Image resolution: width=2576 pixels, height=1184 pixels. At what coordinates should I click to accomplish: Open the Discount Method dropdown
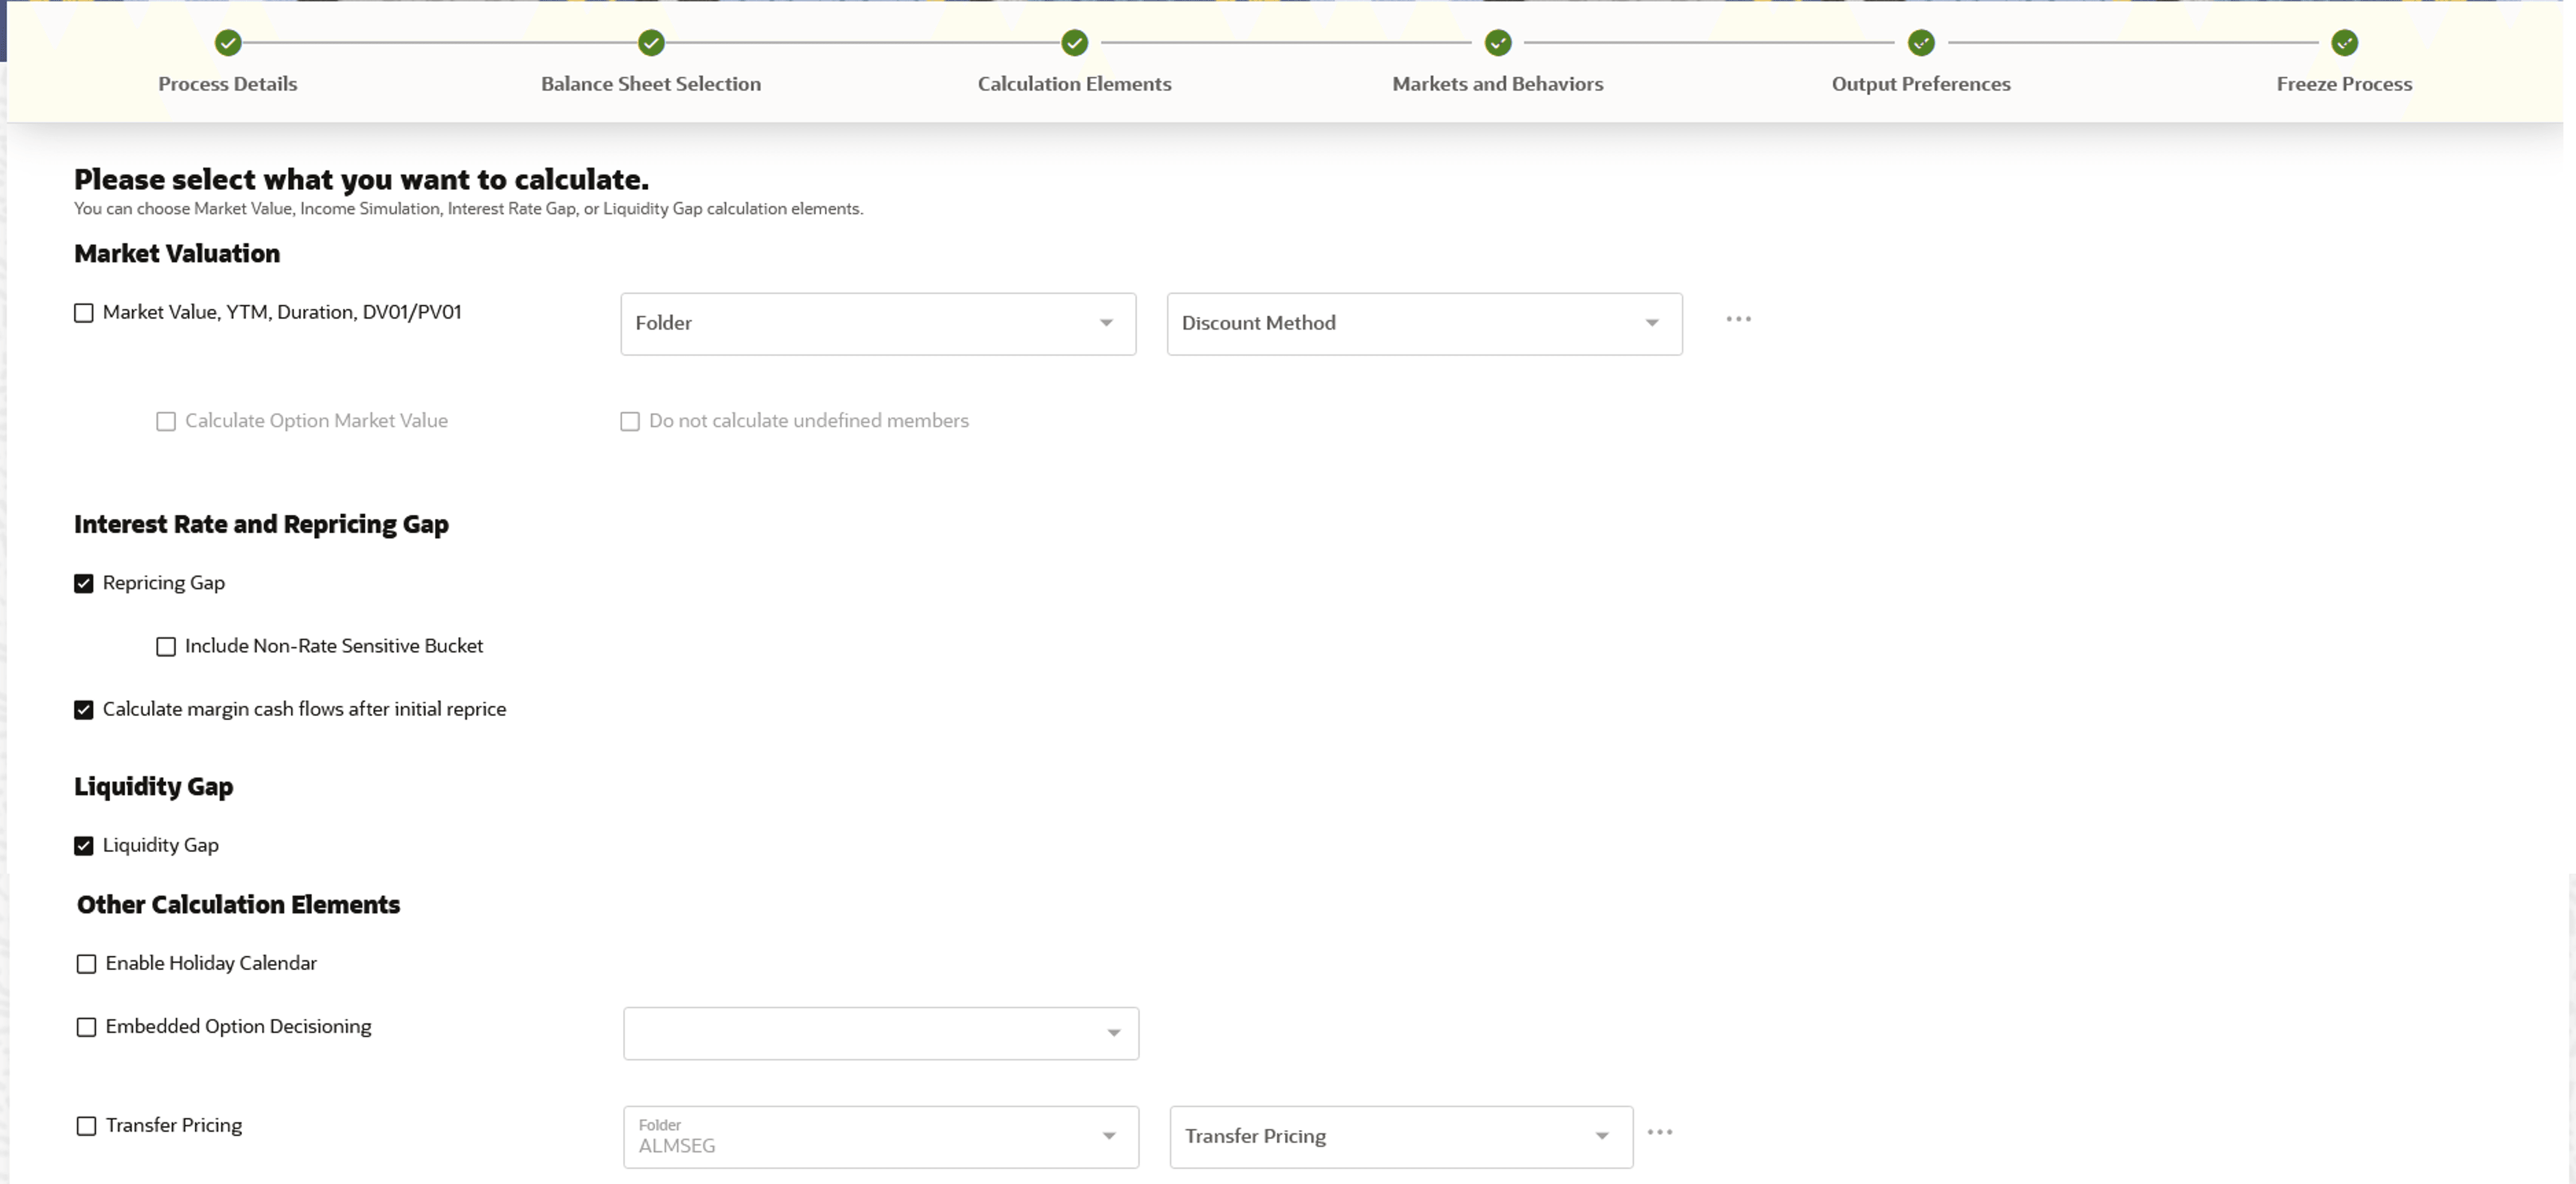point(1423,323)
